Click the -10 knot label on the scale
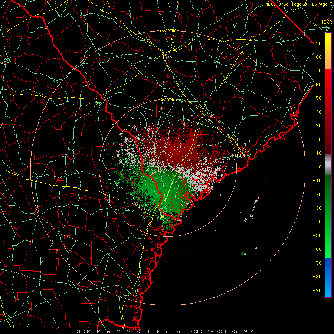This screenshot has height=334, width=334. click(x=317, y=181)
